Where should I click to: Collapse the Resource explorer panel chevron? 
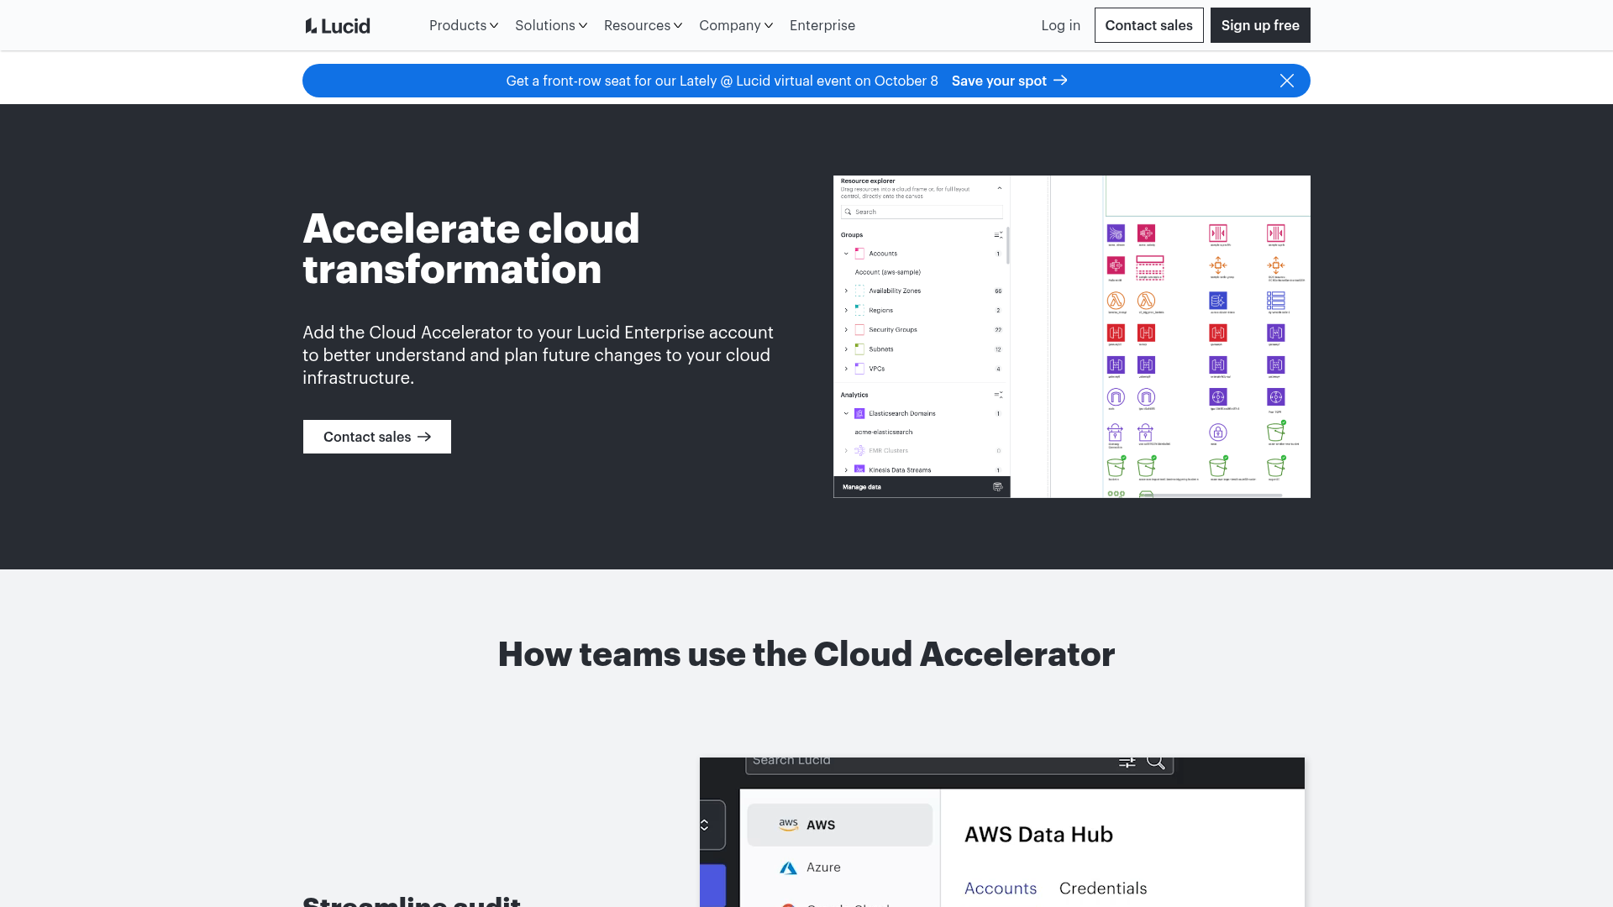click(999, 188)
